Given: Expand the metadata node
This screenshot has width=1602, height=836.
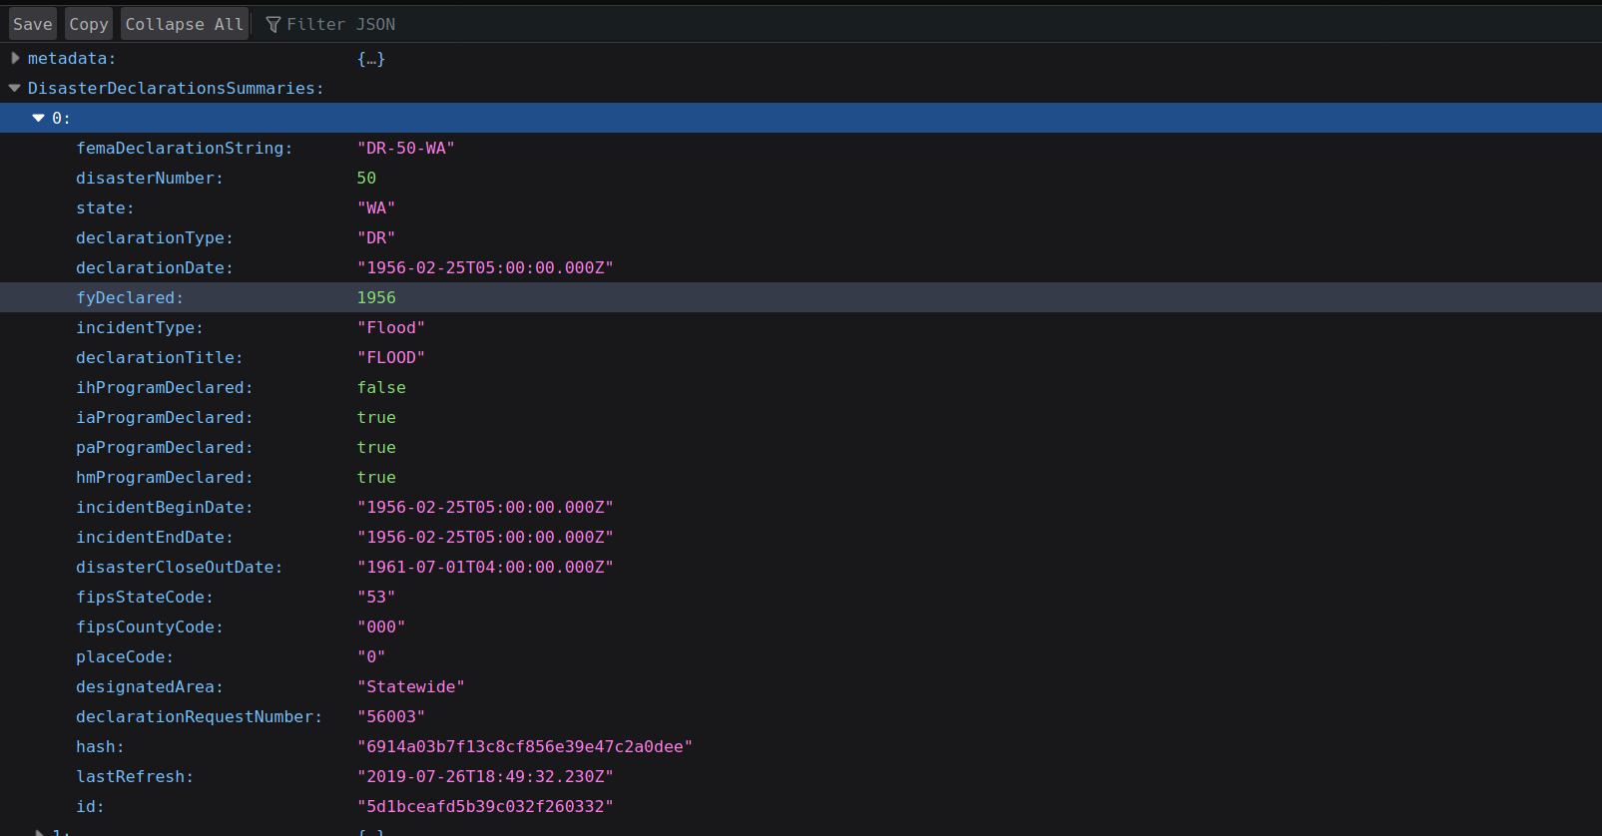Looking at the screenshot, I should (x=15, y=58).
